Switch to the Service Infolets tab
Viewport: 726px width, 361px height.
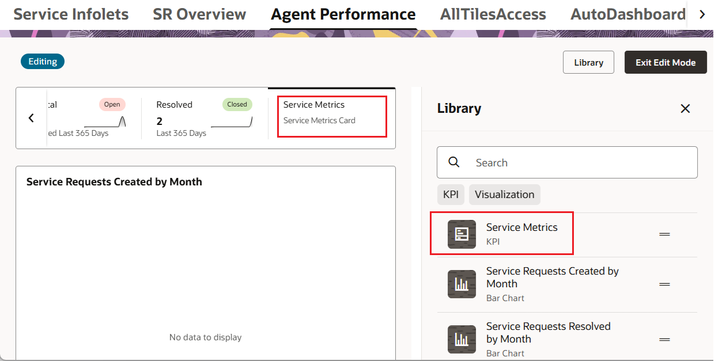tap(71, 14)
